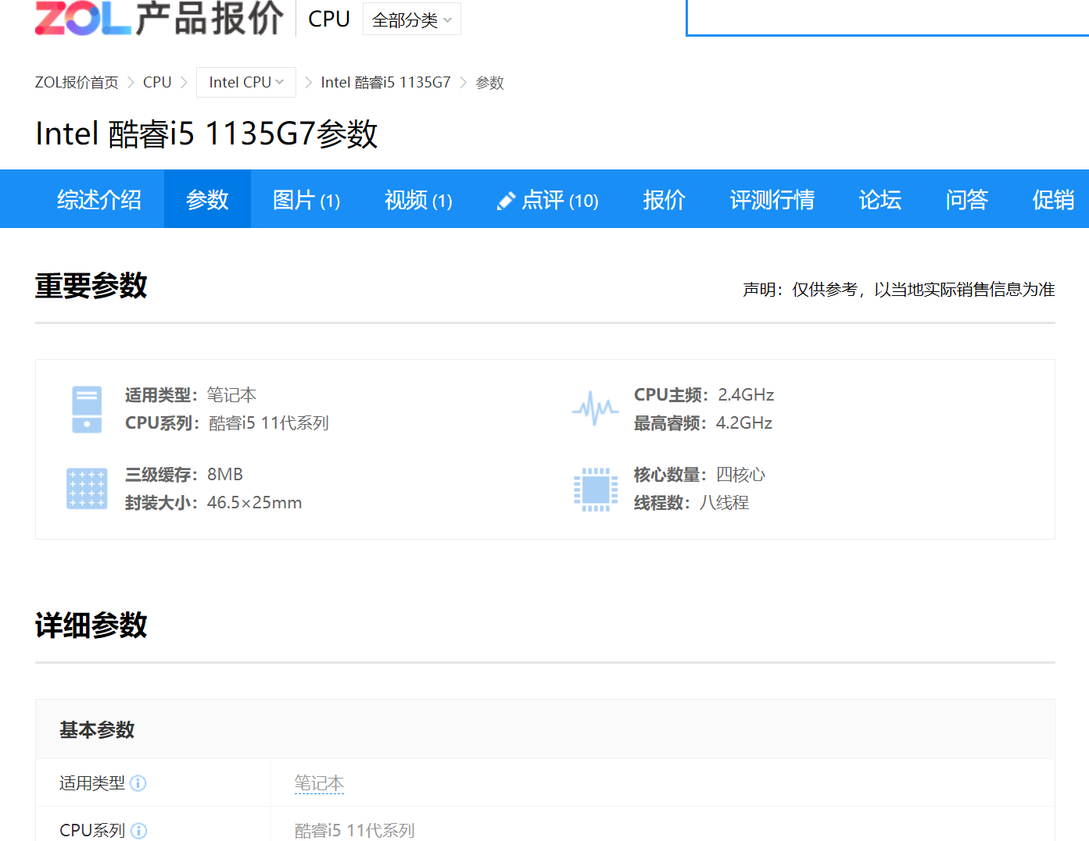Viewport: 1089px width, 841px height.
Task: Click the CPU label beside the logo
Action: point(329,19)
